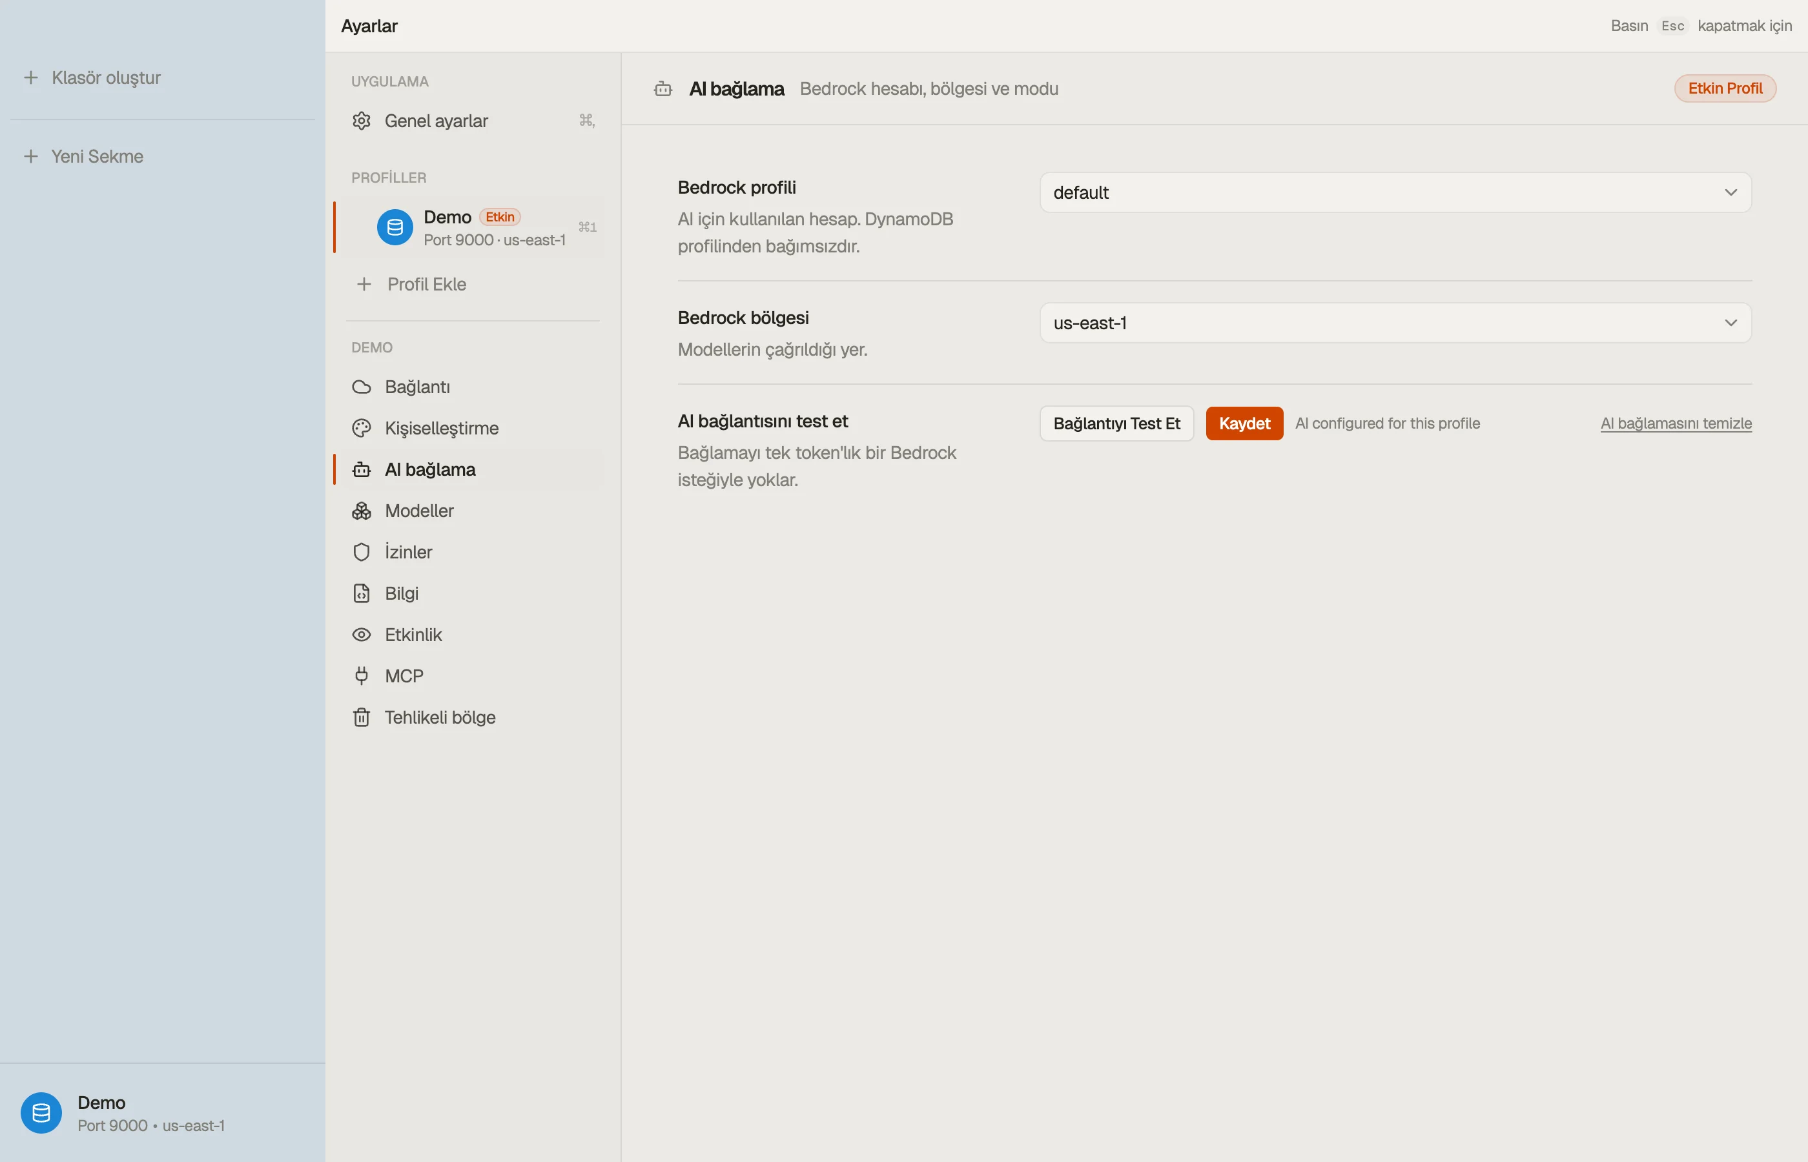Click the plus icon beside Klasör oluştur
The height and width of the screenshot is (1162, 1808).
pyautogui.click(x=31, y=77)
